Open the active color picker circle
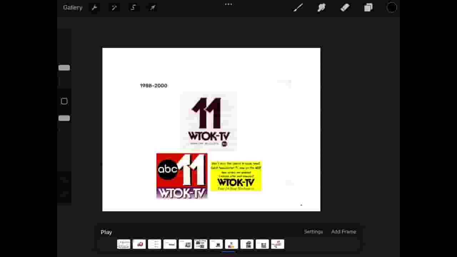457x257 pixels. click(x=392, y=7)
